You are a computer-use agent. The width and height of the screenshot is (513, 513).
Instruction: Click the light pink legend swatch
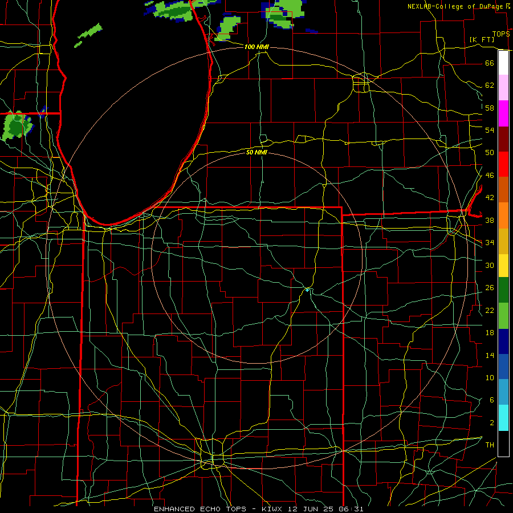coord(503,88)
